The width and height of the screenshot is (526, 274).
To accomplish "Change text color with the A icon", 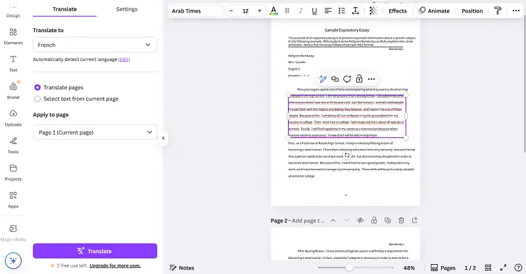I will pyautogui.click(x=274, y=11).
